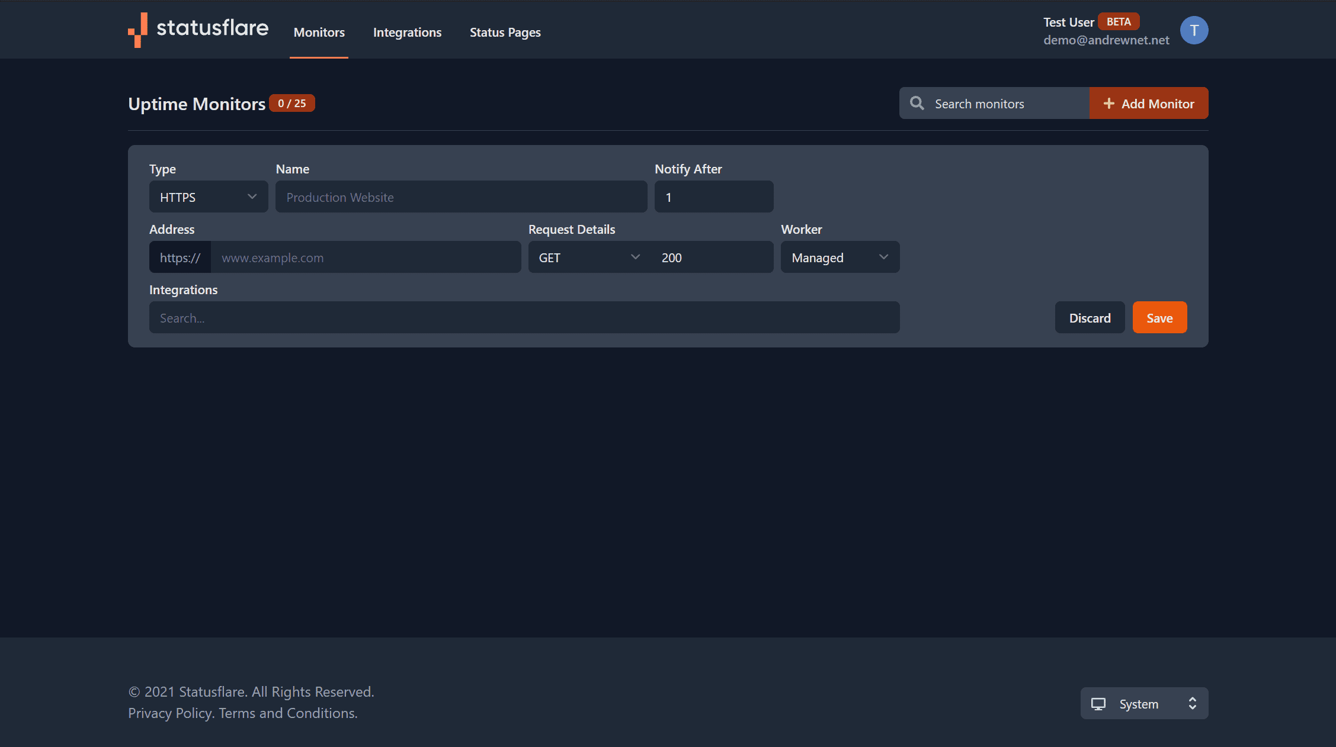Go to the Monitors tab
Viewport: 1336px width, 747px height.
(319, 33)
